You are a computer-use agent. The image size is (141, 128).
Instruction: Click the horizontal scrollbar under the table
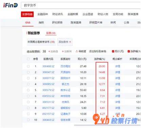point(107,125)
